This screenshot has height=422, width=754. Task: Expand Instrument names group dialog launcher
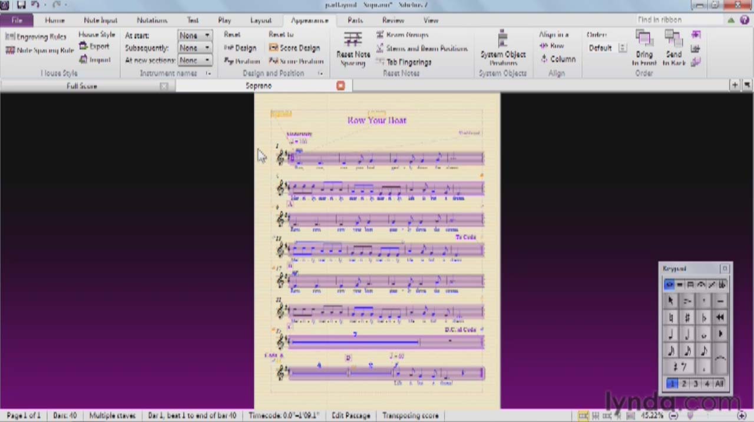(x=208, y=74)
